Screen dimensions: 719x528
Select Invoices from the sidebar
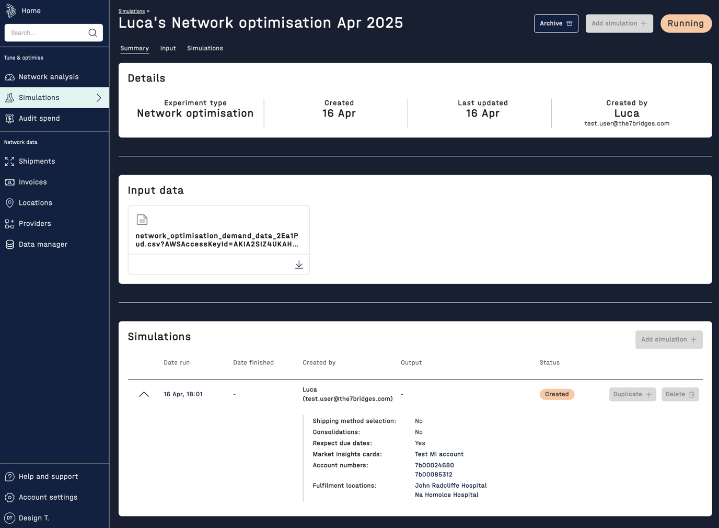pyautogui.click(x=32, y=182)
